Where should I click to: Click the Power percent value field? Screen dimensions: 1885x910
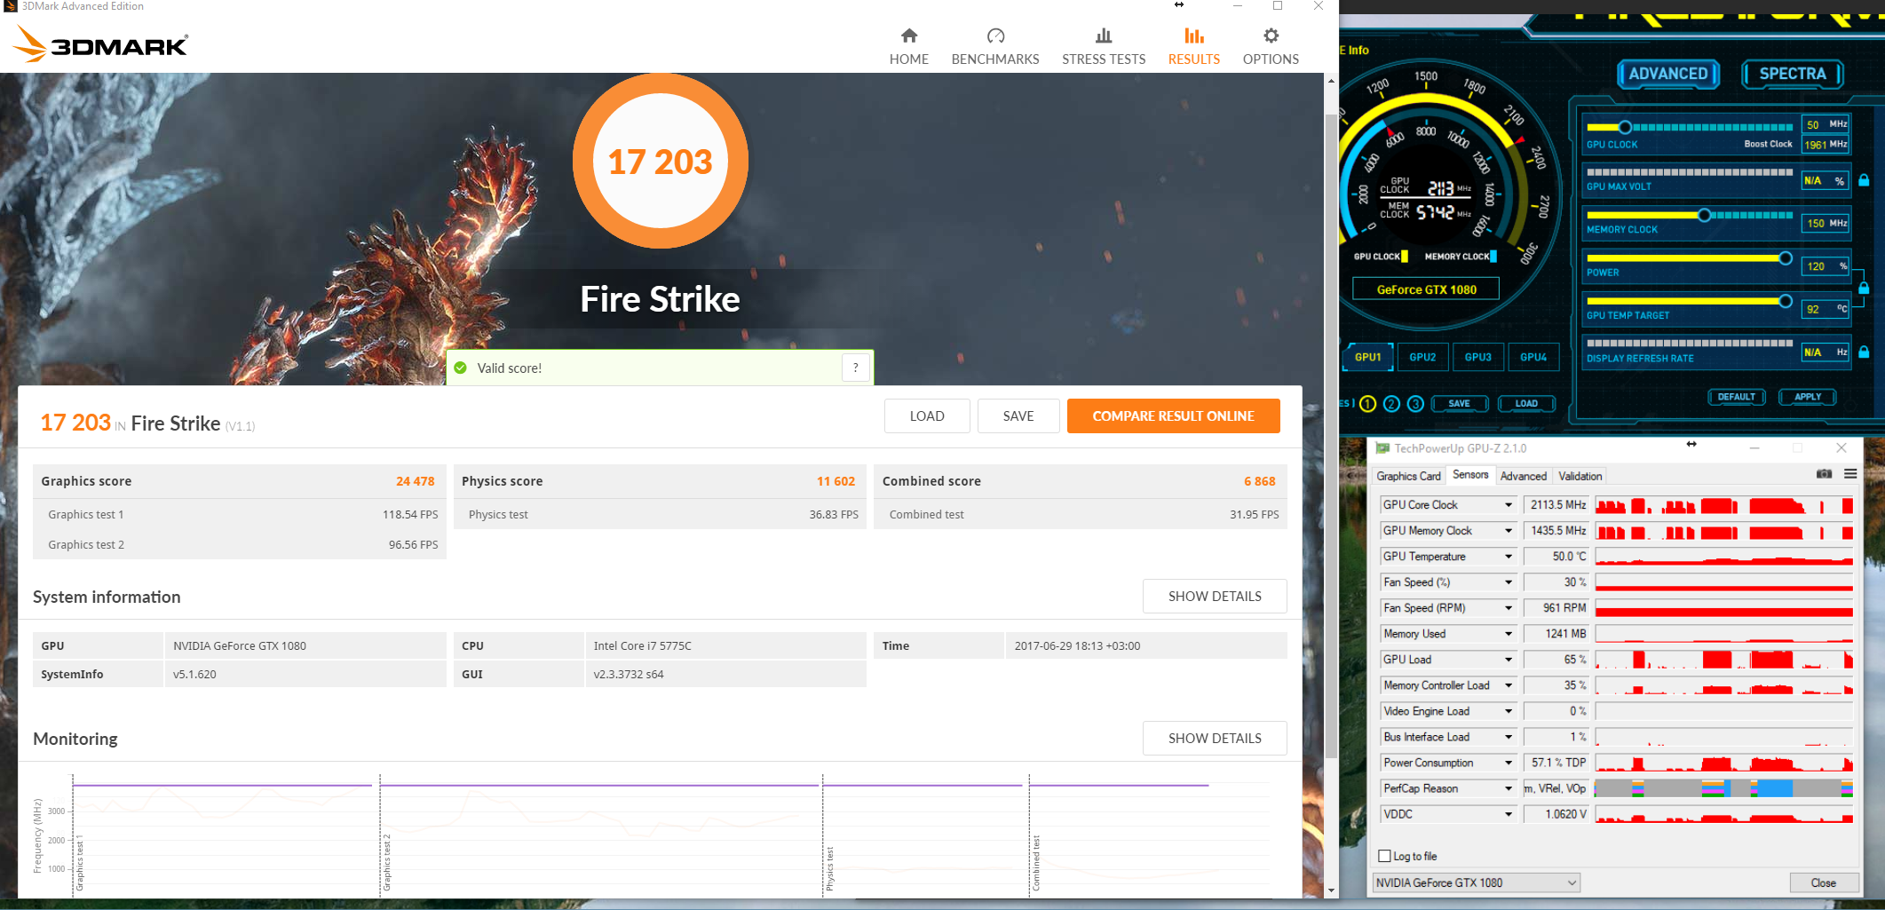1826,265
